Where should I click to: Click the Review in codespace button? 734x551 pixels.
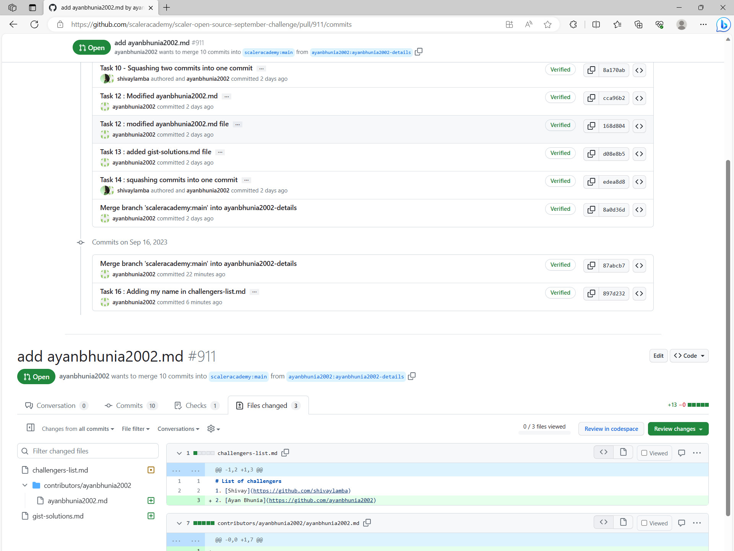611,429
